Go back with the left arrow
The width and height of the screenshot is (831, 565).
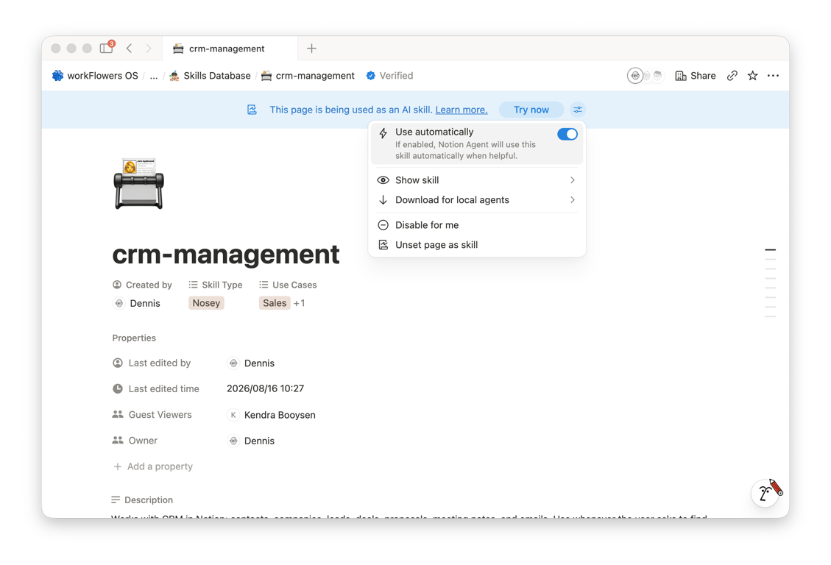point(130,48)
